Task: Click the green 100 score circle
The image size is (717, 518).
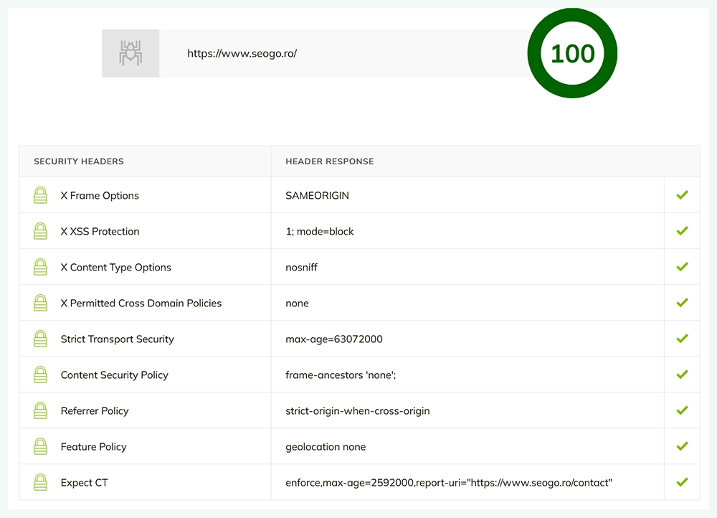Action: click(x=572, y=54)
